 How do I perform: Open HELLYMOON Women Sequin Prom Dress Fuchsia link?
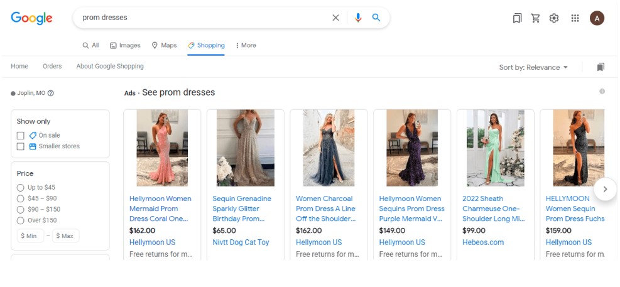(x=575, y=208)
